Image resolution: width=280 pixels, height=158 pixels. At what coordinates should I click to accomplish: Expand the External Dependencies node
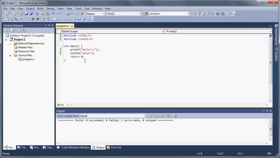pyautogui.click(x=10, y=43)
